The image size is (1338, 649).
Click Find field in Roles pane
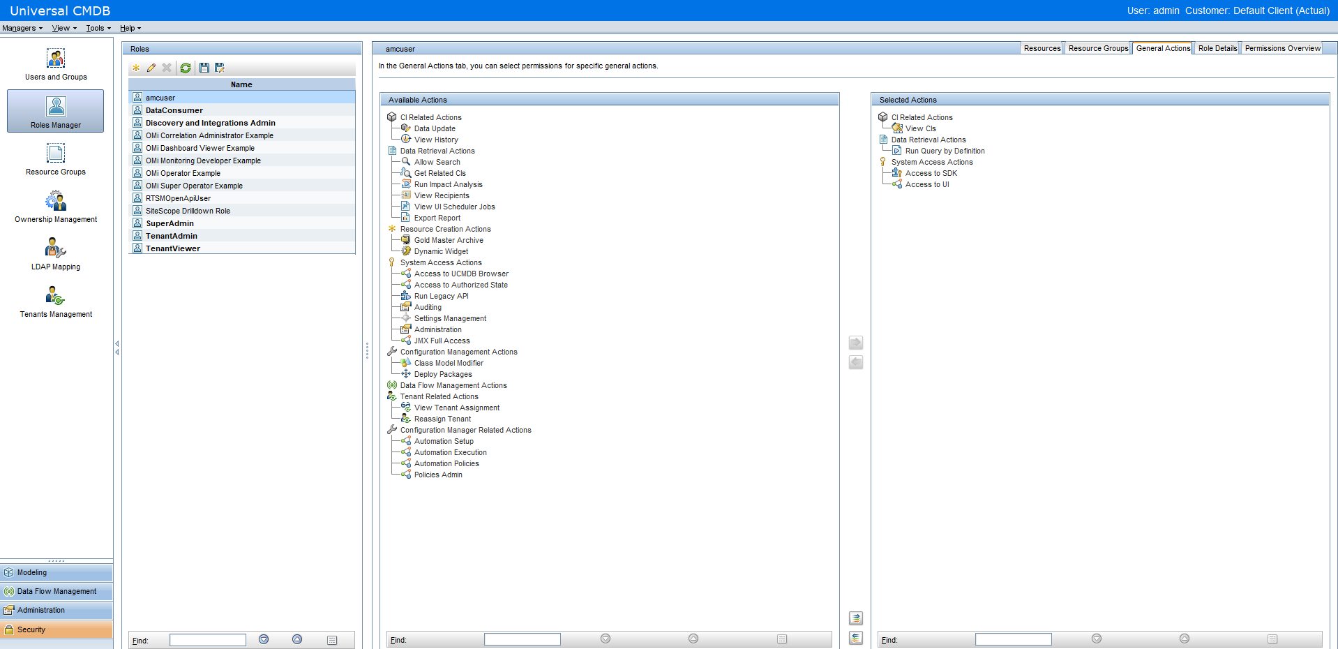point(208,640)
